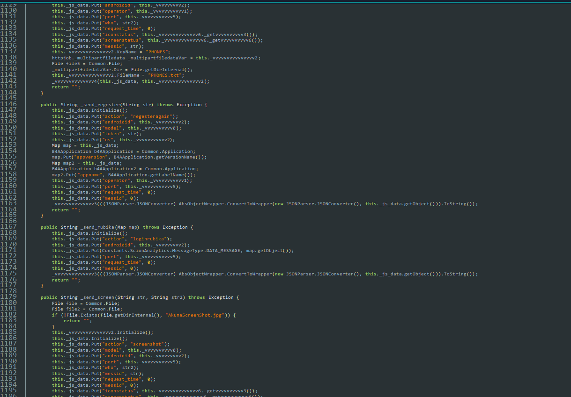
Task: Click ToString() call on line 1175
Action: (459, 274)
